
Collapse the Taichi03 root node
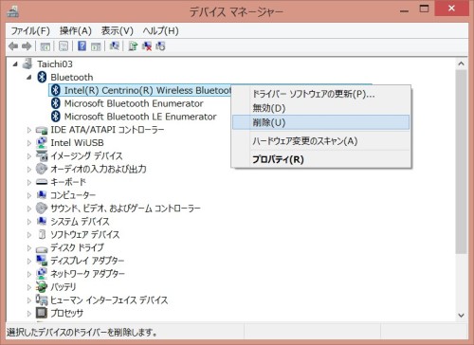(15, 64)
